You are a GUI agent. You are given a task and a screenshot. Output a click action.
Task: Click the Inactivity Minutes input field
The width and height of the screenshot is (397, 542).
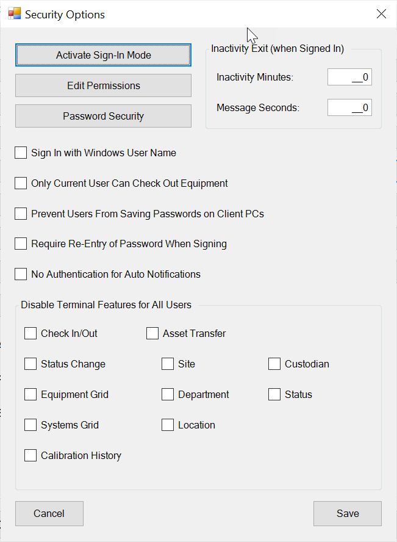(x=349, y=76)
